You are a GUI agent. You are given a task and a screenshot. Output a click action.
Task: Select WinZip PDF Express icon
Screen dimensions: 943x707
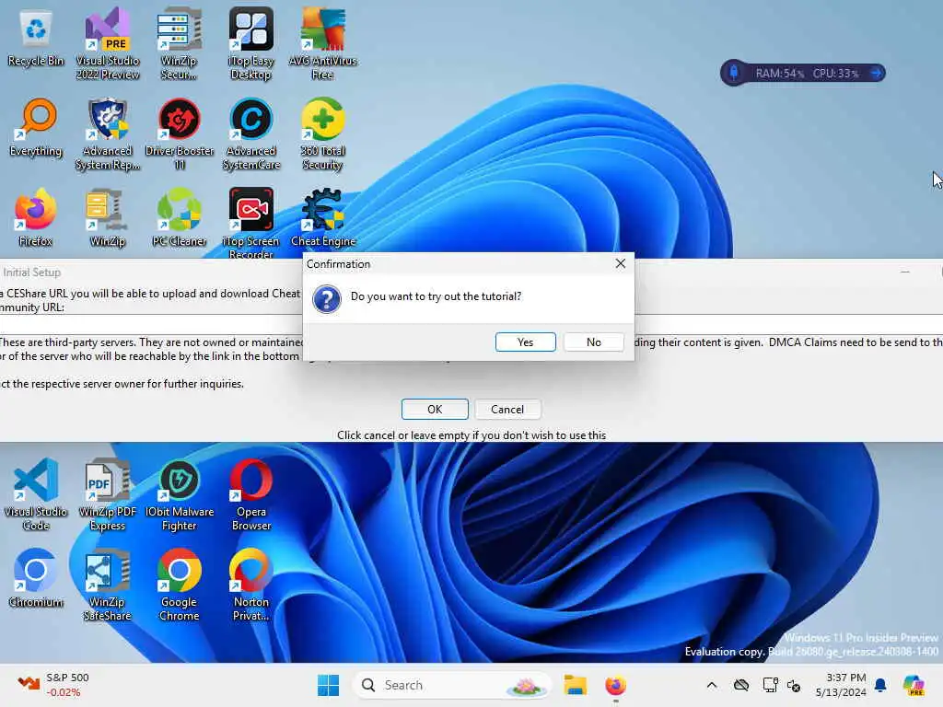pyautogui.click(x=108, y=495)
